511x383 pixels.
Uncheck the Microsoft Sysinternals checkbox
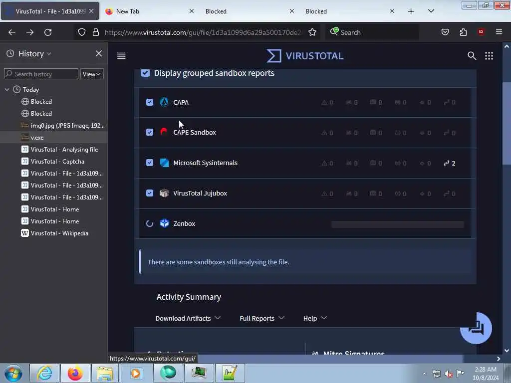click(150, 163)
